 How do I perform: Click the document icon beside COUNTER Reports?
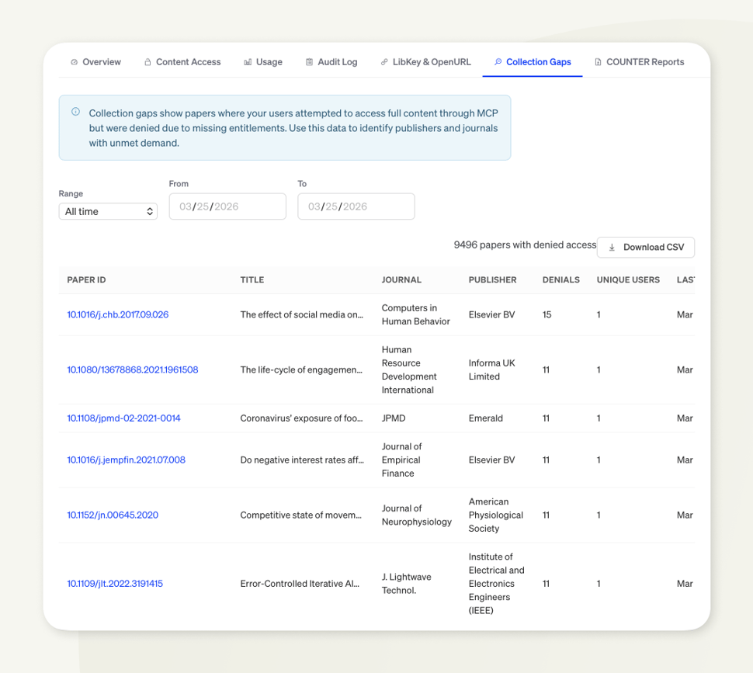pos(599,62)
